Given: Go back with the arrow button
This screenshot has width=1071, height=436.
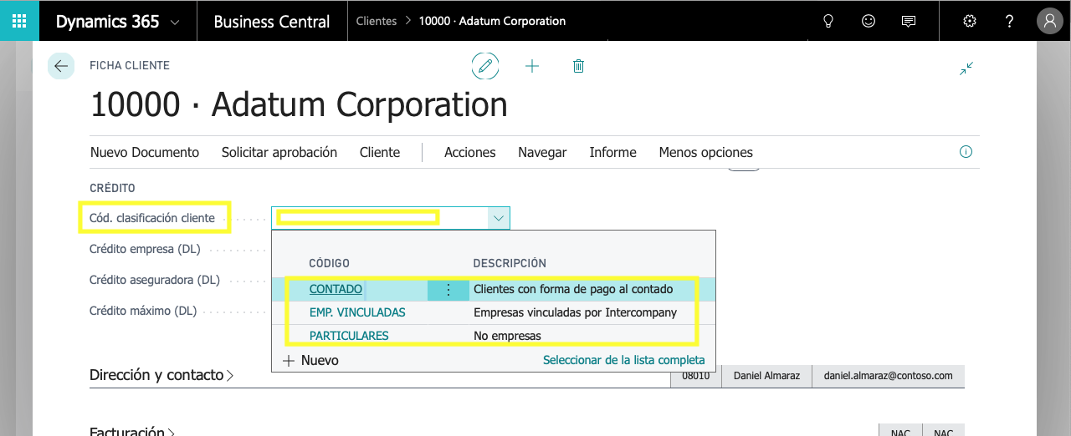Looking at the screenshot, I should 61,66.
